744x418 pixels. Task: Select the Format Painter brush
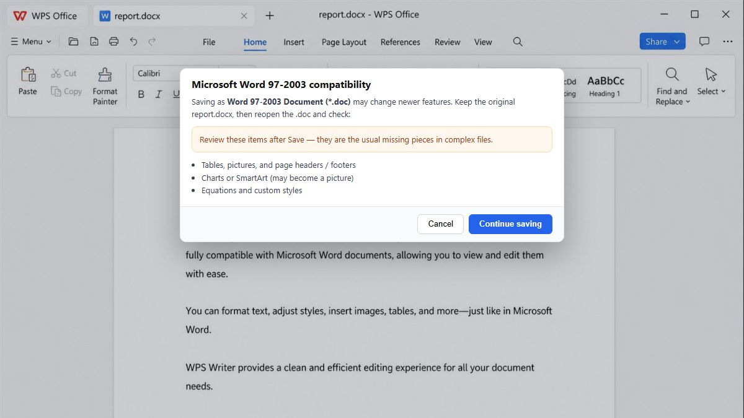pyautogui.click(x=105, y=86)
